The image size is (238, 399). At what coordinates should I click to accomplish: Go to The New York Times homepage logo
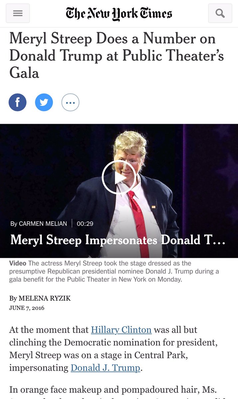tap(119, 14)
